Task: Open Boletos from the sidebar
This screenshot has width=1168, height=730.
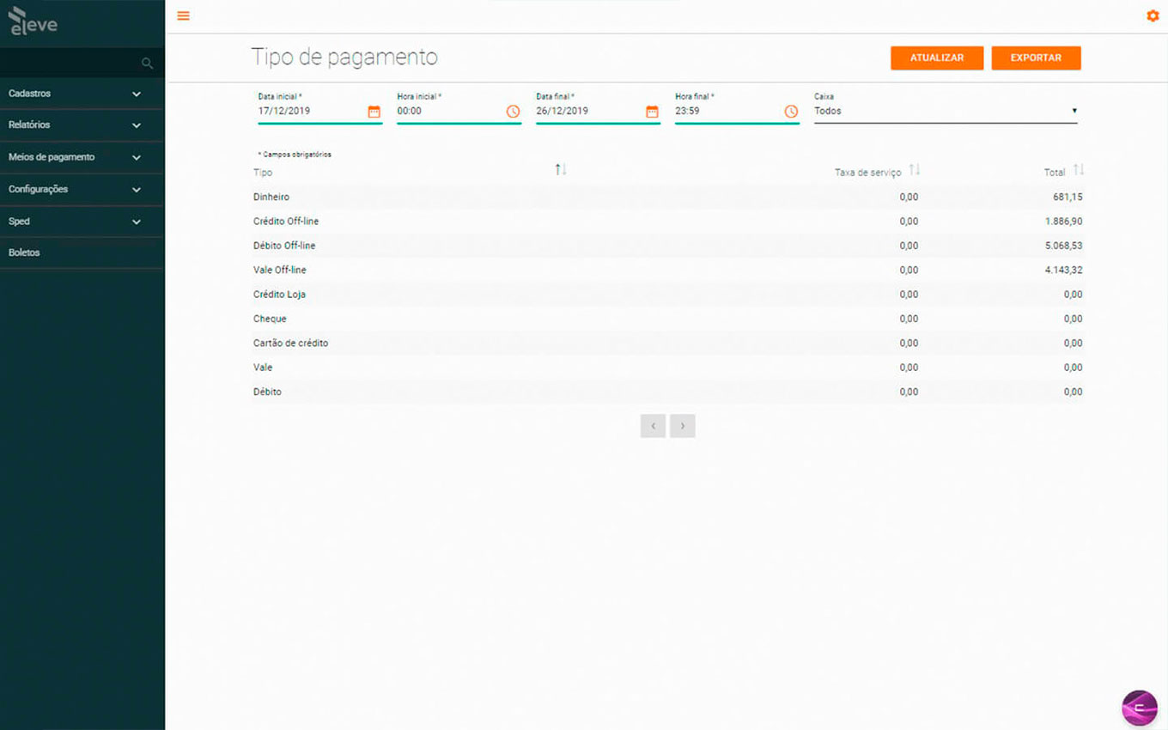Action: [25, 253]
